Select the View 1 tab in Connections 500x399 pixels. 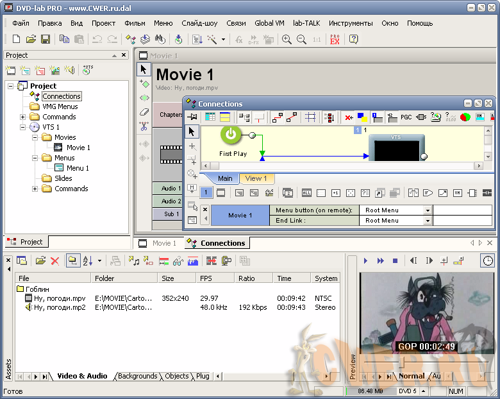pos(256,178)
